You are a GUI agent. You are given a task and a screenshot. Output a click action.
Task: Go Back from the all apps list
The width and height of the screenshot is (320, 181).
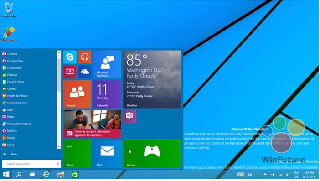(10, 154)
